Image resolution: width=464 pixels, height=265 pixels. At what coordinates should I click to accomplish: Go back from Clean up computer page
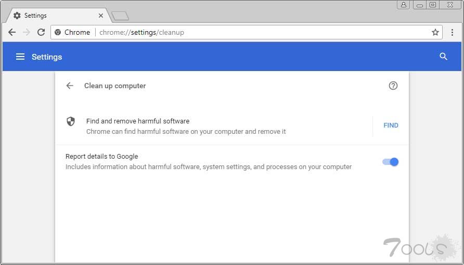click(70, 86)
